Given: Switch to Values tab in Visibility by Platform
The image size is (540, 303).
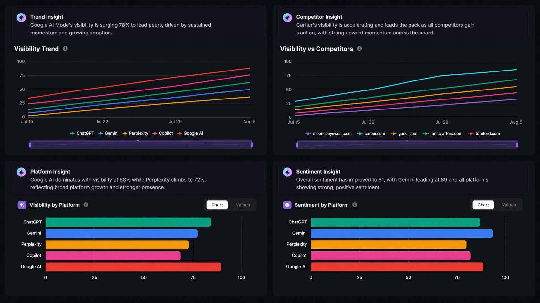Looking at the screenshot, I should pos(243,205).
